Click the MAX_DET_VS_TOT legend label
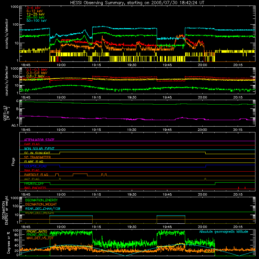Screen dimensions: 259x259 [40, 238]
